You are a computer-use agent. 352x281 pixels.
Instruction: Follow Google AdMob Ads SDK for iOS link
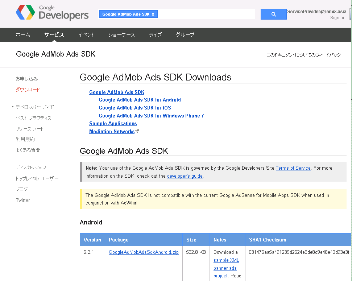[135, 108]
